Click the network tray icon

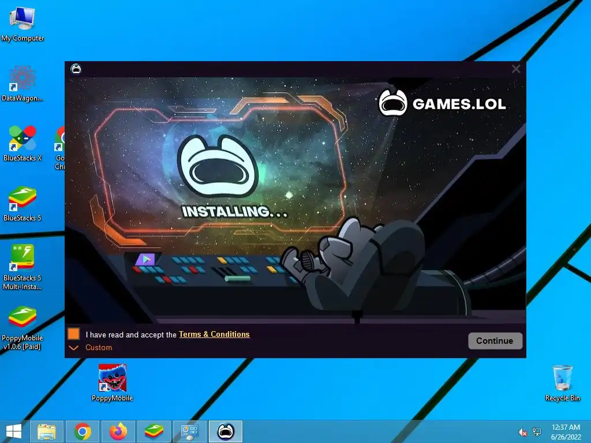pos(537,432)
